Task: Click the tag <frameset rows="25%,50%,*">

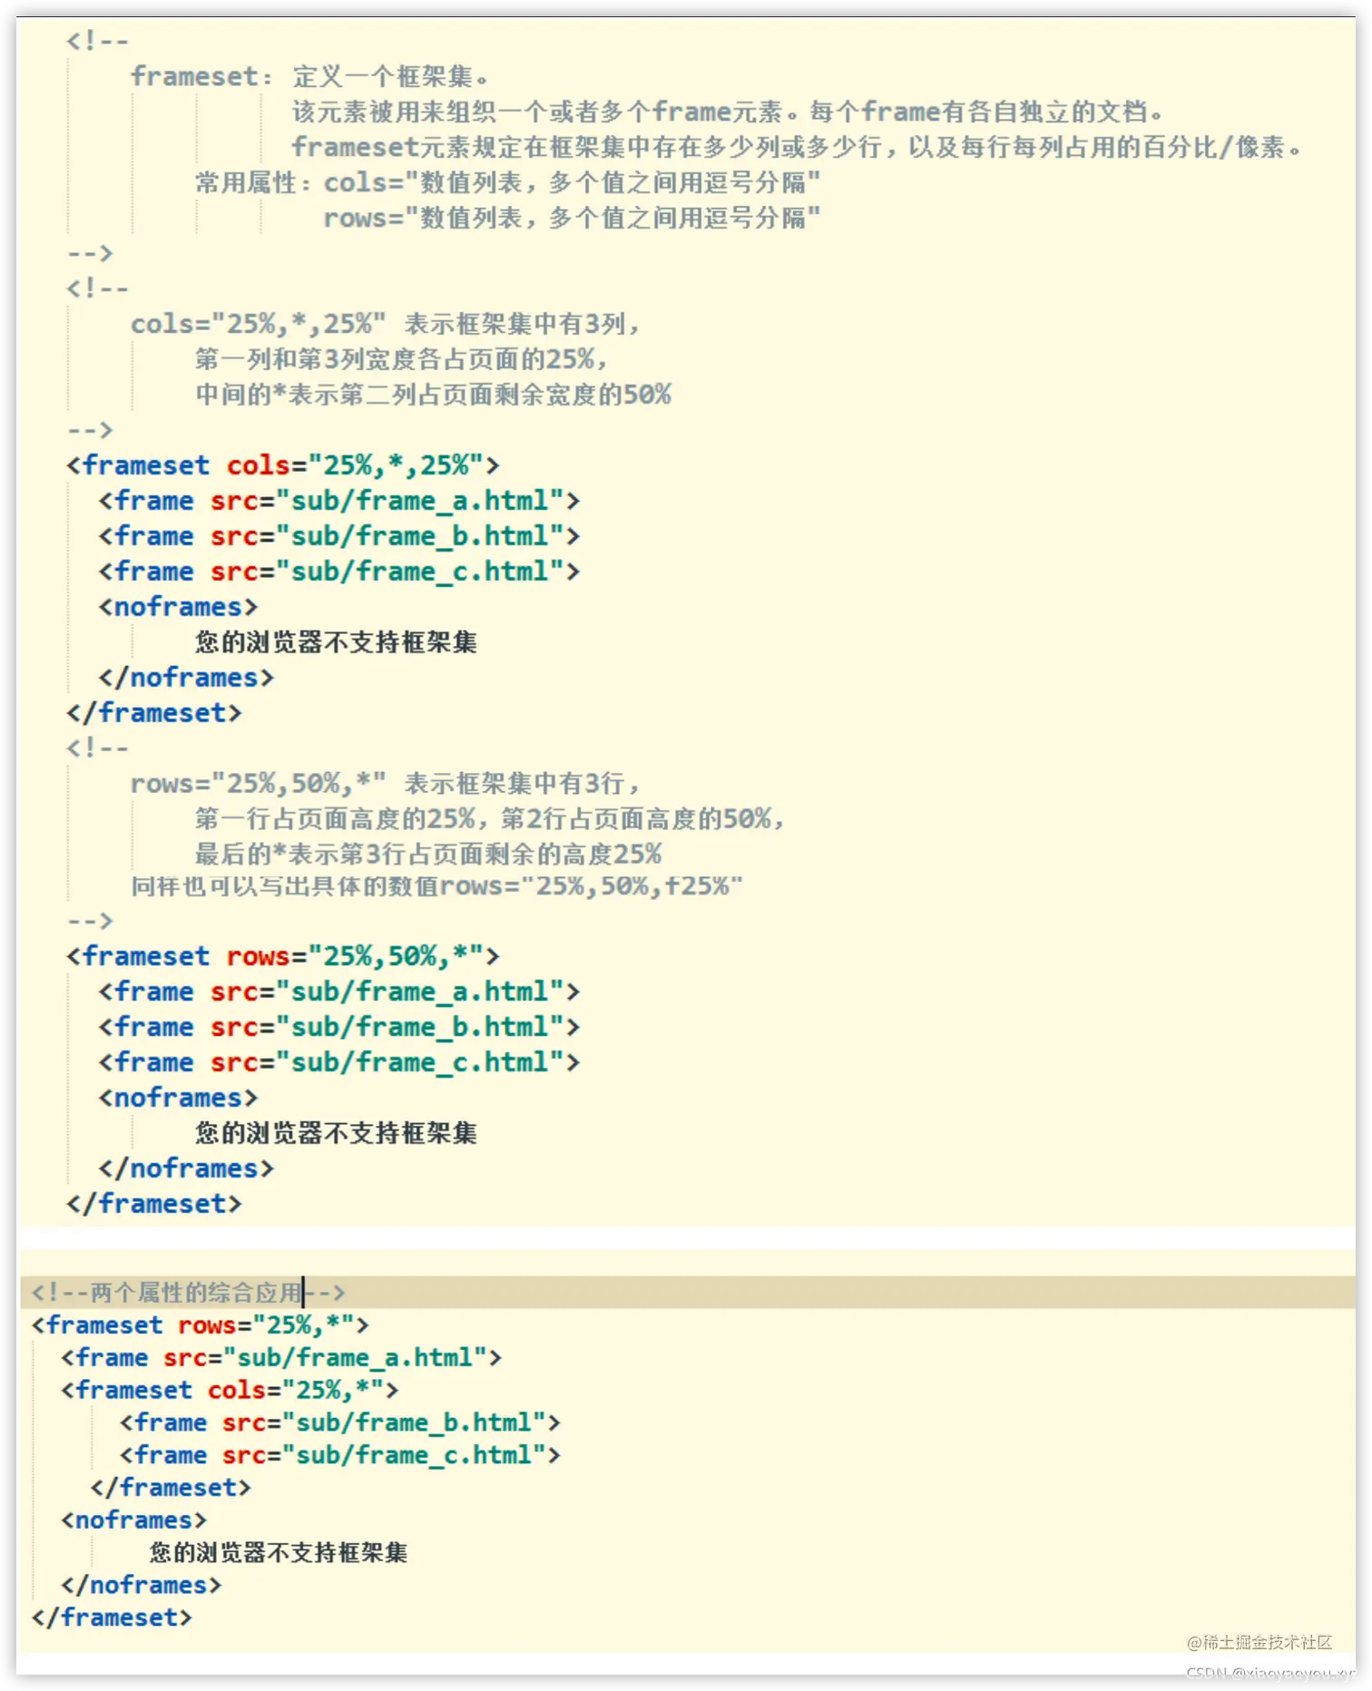Action: [x=283, y=956]
